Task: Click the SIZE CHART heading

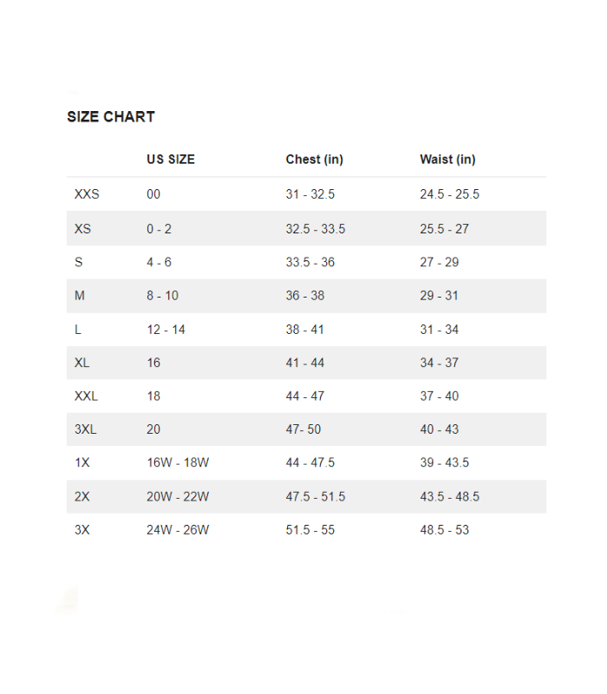Action: (x=111, y=117)
